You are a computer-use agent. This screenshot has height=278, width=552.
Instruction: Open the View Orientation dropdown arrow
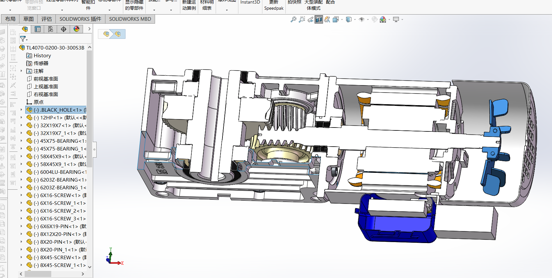pyautogui.click(x=342, y=20)
